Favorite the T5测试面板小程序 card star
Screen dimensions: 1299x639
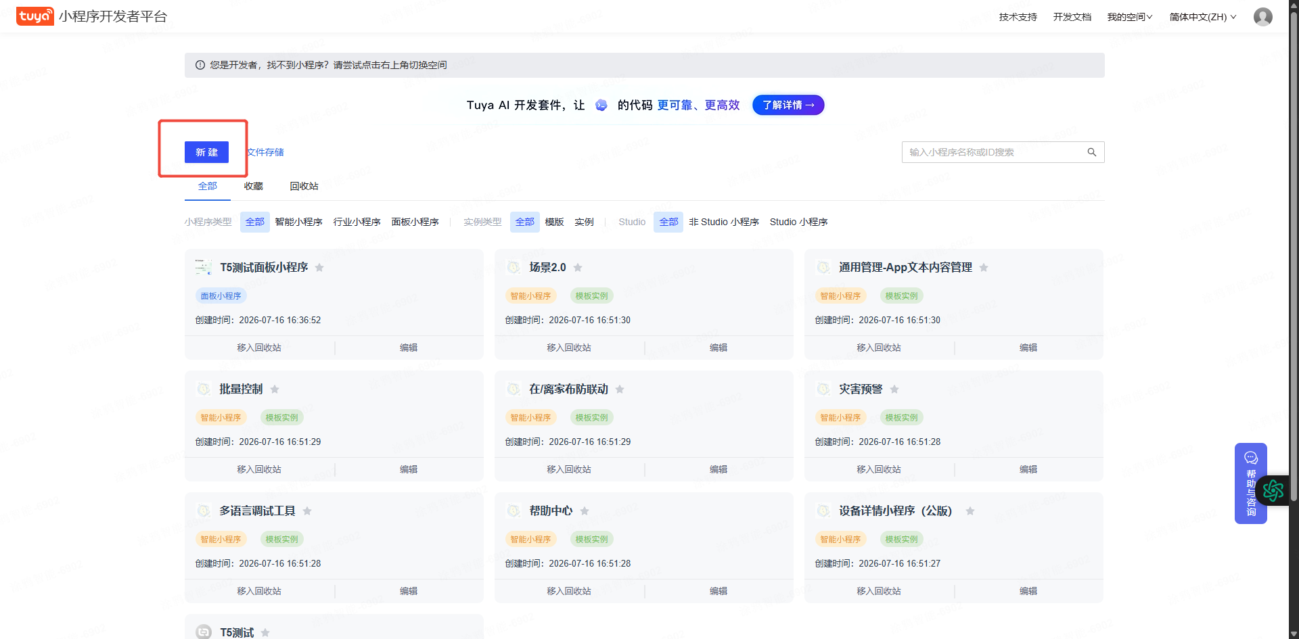click(x=319, y=268)
